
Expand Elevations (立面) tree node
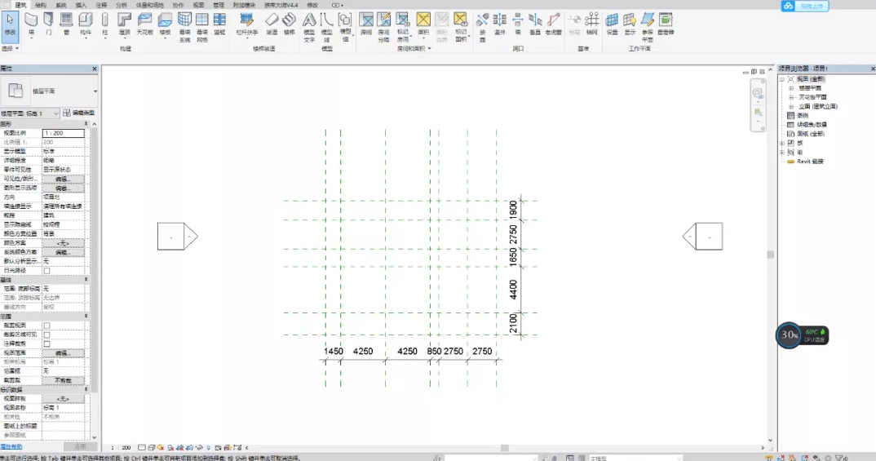tap(791, 106)
